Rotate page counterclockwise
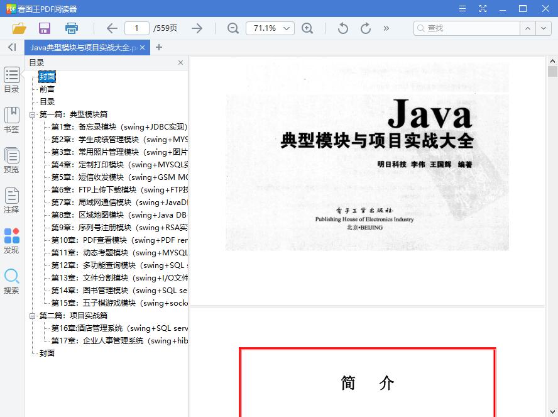 [x=342, y=28]
